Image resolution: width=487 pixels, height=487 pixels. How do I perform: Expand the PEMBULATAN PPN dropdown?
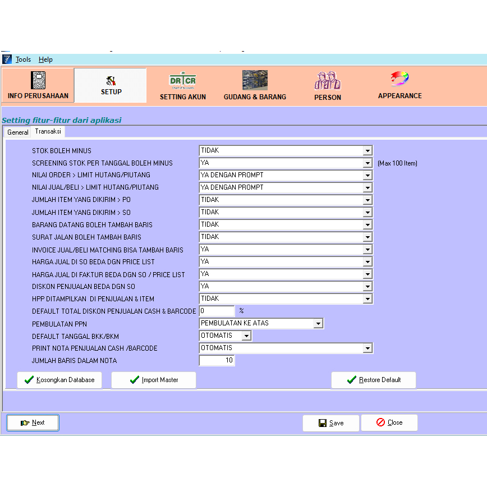point(318,324)
